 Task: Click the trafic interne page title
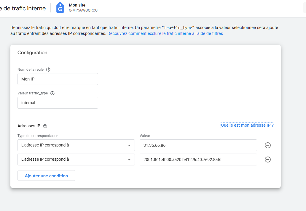click(23, 8)
